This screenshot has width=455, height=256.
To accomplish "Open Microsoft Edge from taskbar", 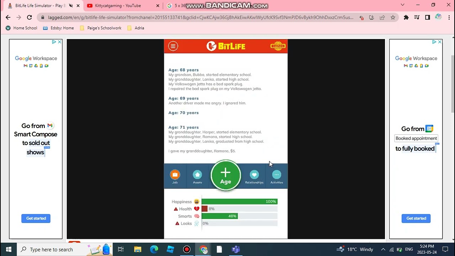I will [x=154, y=249].
